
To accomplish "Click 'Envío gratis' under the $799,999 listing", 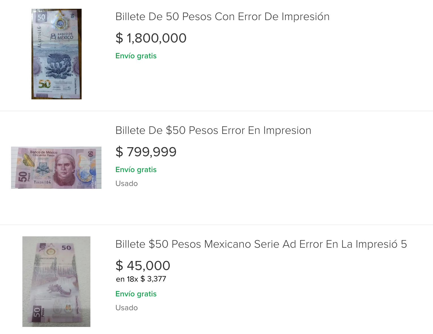I will (x=136, y=170).
